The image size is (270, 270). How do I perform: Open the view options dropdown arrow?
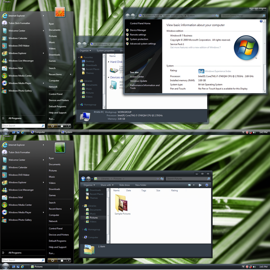tap(194, 185)
